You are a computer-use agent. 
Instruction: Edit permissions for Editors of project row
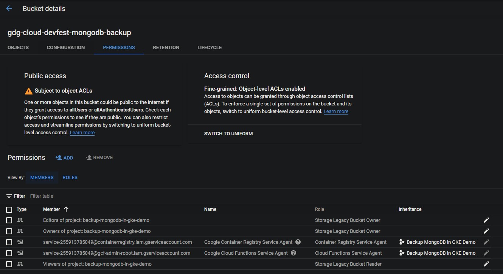tap(486, 220)
